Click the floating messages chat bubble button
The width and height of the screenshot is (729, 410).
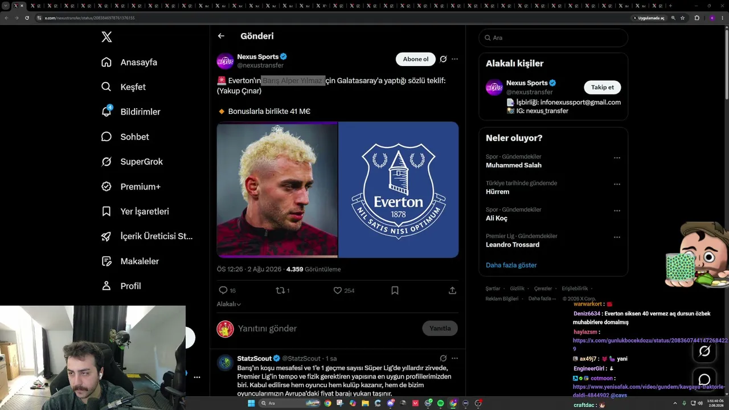[705, 380]
